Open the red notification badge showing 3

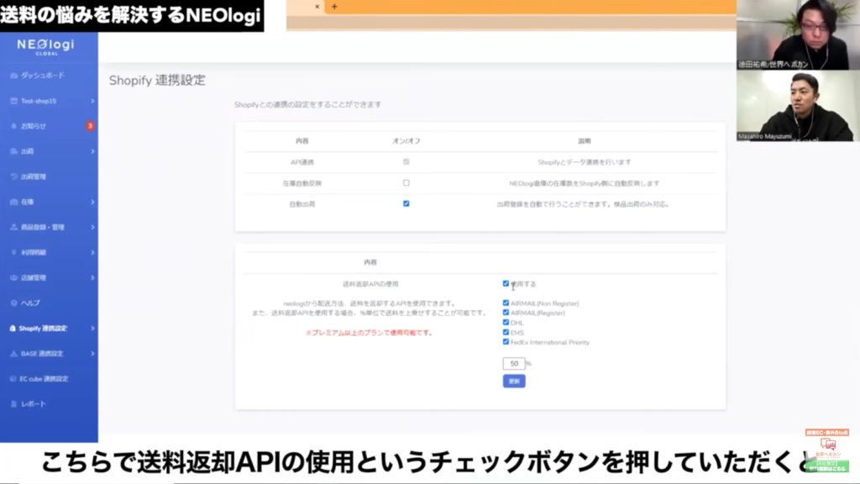point(90,126)
